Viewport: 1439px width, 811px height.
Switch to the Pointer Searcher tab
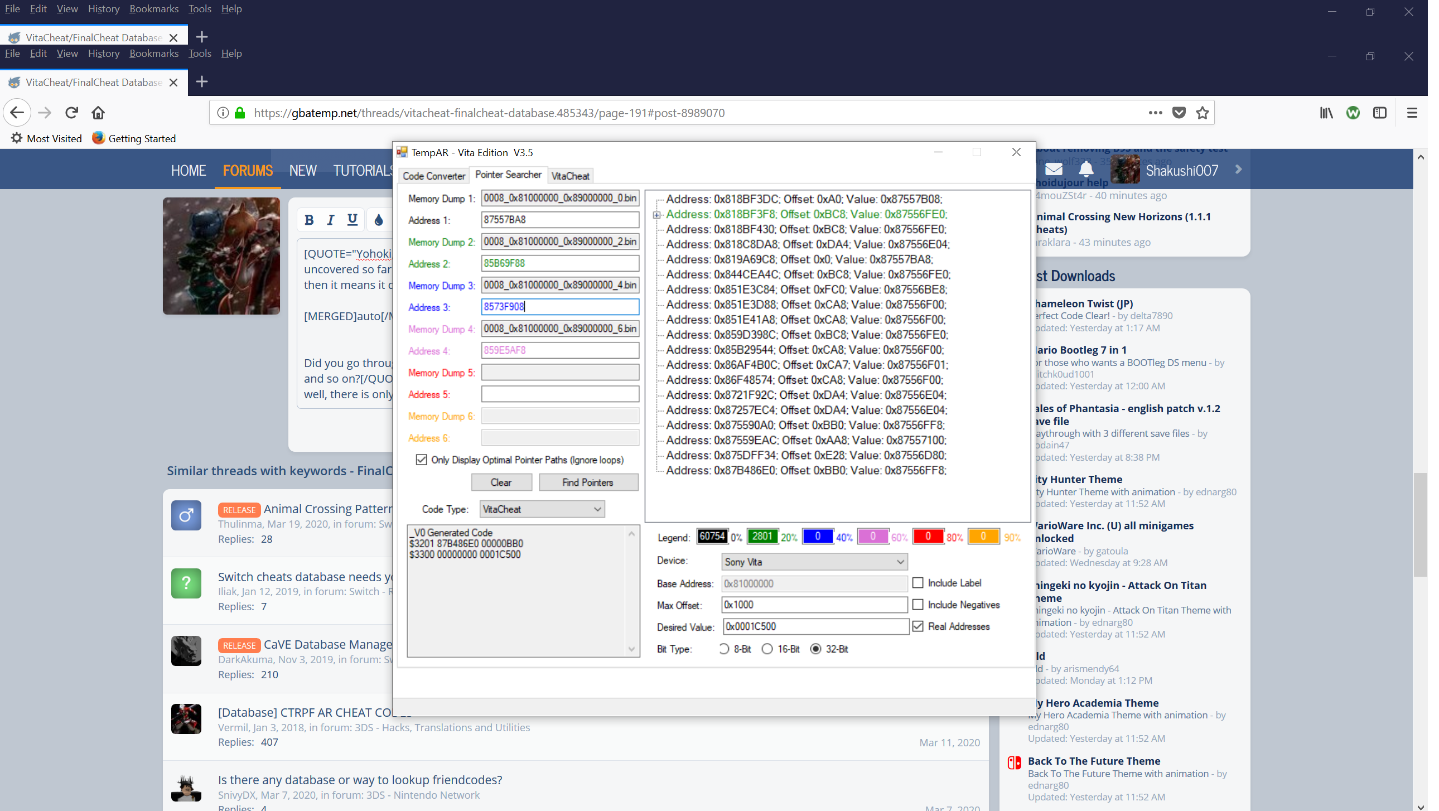pyautogui.click(x=508, y=175)
